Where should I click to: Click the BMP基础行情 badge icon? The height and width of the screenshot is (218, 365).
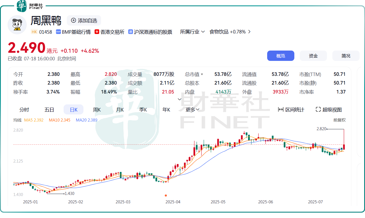[58, 32]
